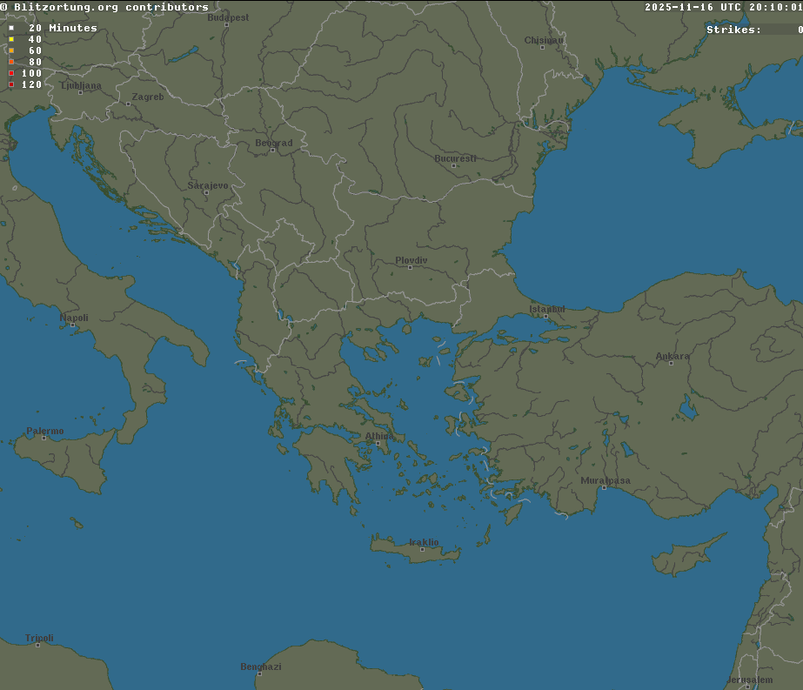Select the Sarajevo city marker
Screen dimensions: 803x690
204,193
